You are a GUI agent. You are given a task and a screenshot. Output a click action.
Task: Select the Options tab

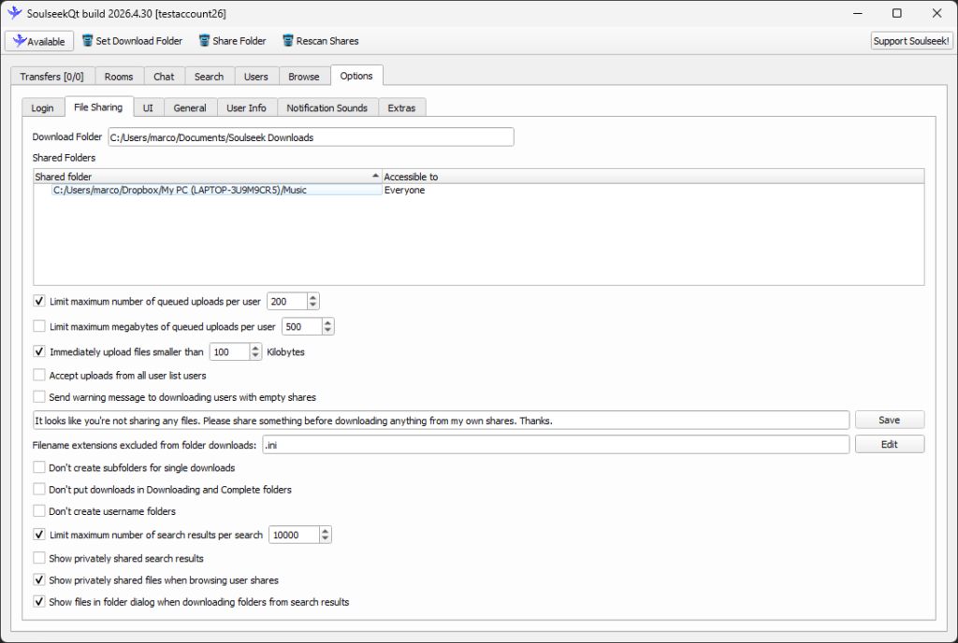(x=356, y=76)
